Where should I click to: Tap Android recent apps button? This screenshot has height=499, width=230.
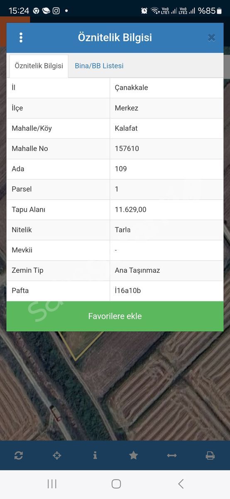(52, 484)
